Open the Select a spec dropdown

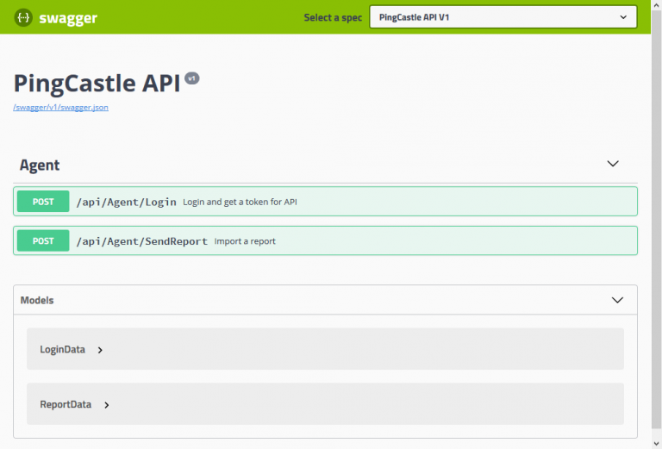(x=503, y=17)
